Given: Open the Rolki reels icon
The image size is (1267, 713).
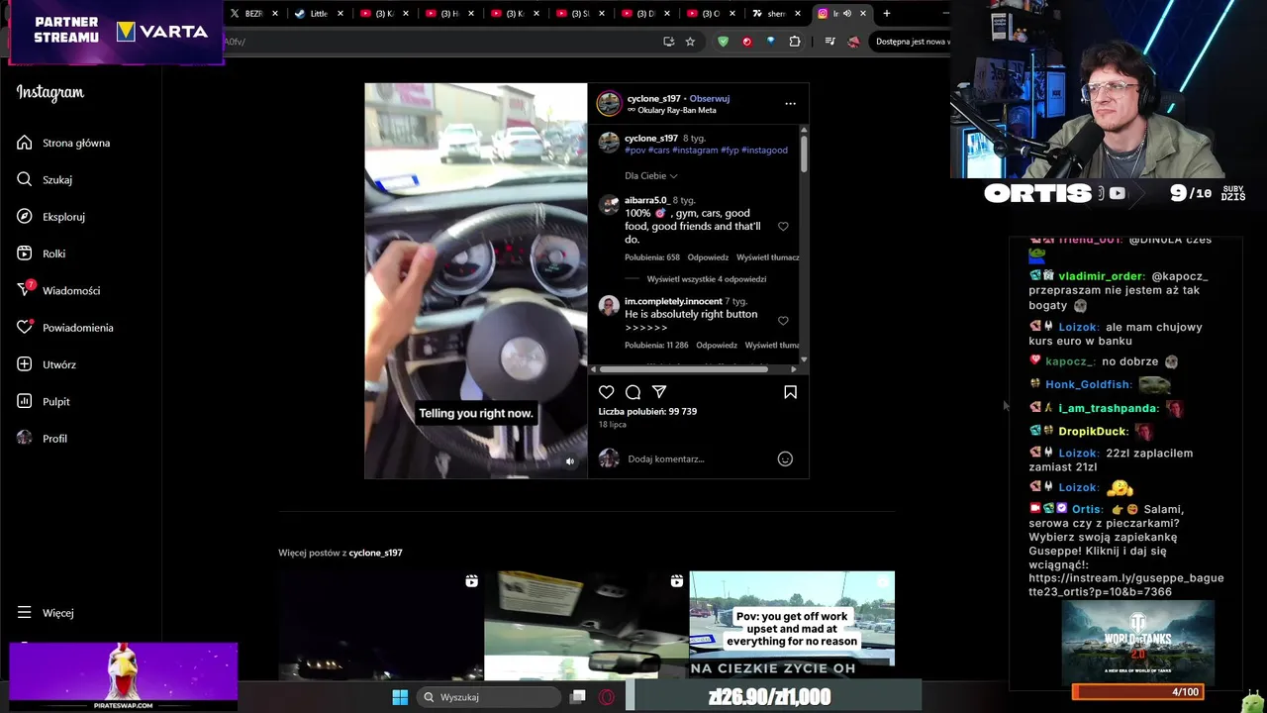Looking at the screenshot, I should pyautogui.click(x=24, y=254).
